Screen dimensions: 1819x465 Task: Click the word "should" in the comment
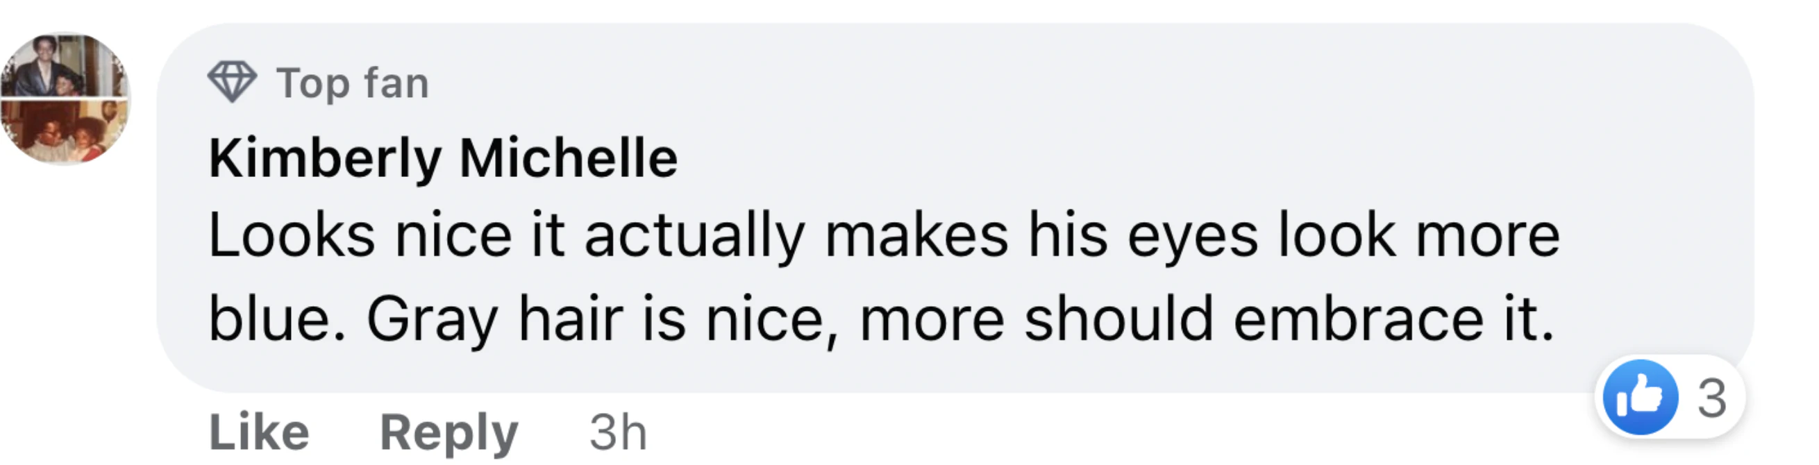coord(1118,320)
